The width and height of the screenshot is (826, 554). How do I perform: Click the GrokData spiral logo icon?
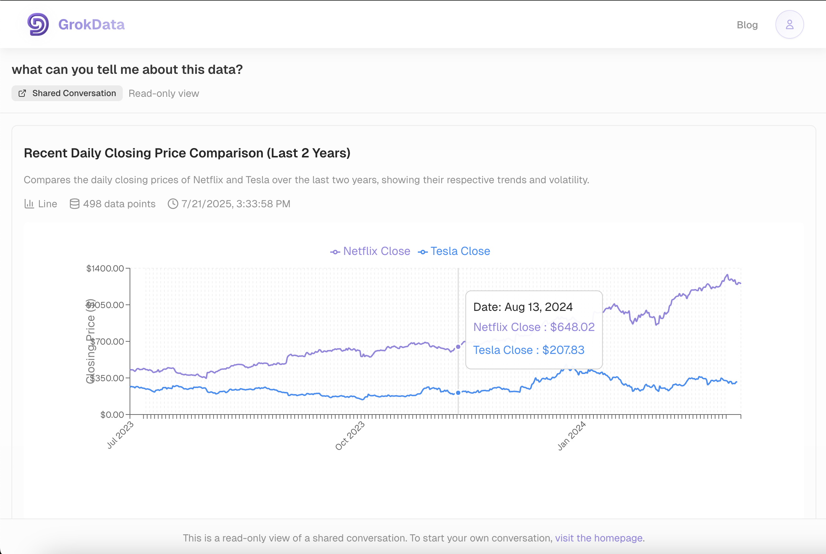click(x=38, y=24)
